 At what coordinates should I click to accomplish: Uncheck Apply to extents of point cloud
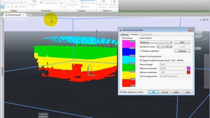[141, 60]
